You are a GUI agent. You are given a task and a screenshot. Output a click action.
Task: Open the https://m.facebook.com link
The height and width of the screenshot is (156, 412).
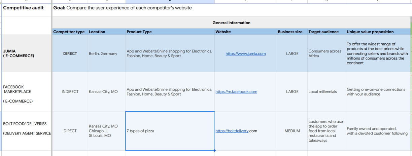point(236,91)
